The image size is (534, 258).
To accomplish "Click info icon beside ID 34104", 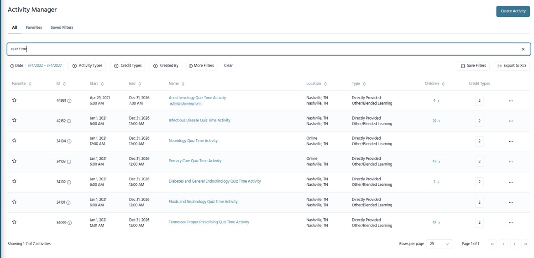I will click(x=69, y=142).
